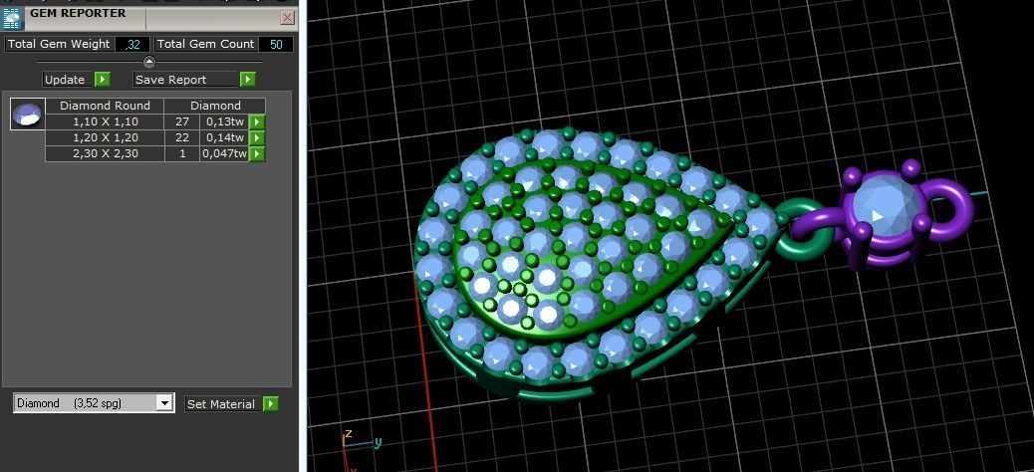
Task: Select the 1,20 X 1,20 size cell
Action: click(x=105, y=137)
